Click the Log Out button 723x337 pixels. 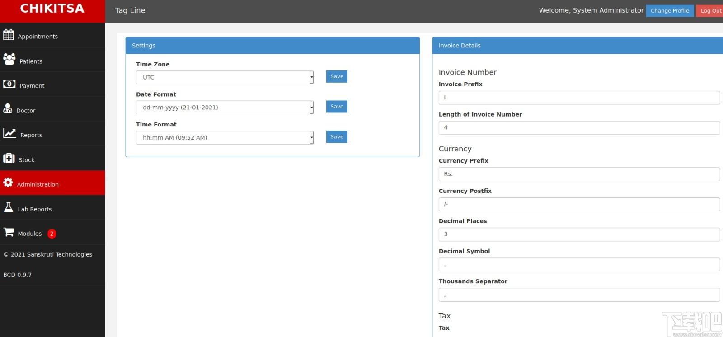[x=710, y=10]
